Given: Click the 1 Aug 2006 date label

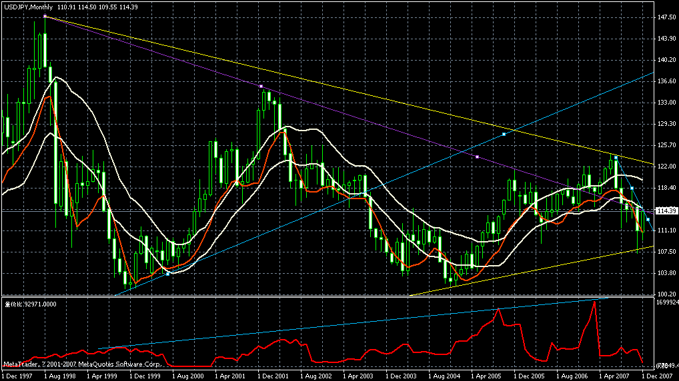Looking at the screenshot, I should pos(572,376).
